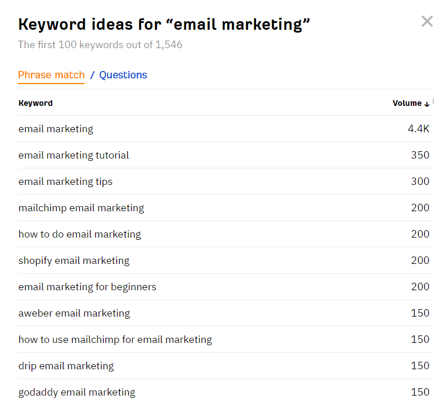Open "how to use mailchimp for email marketing"

115,339
